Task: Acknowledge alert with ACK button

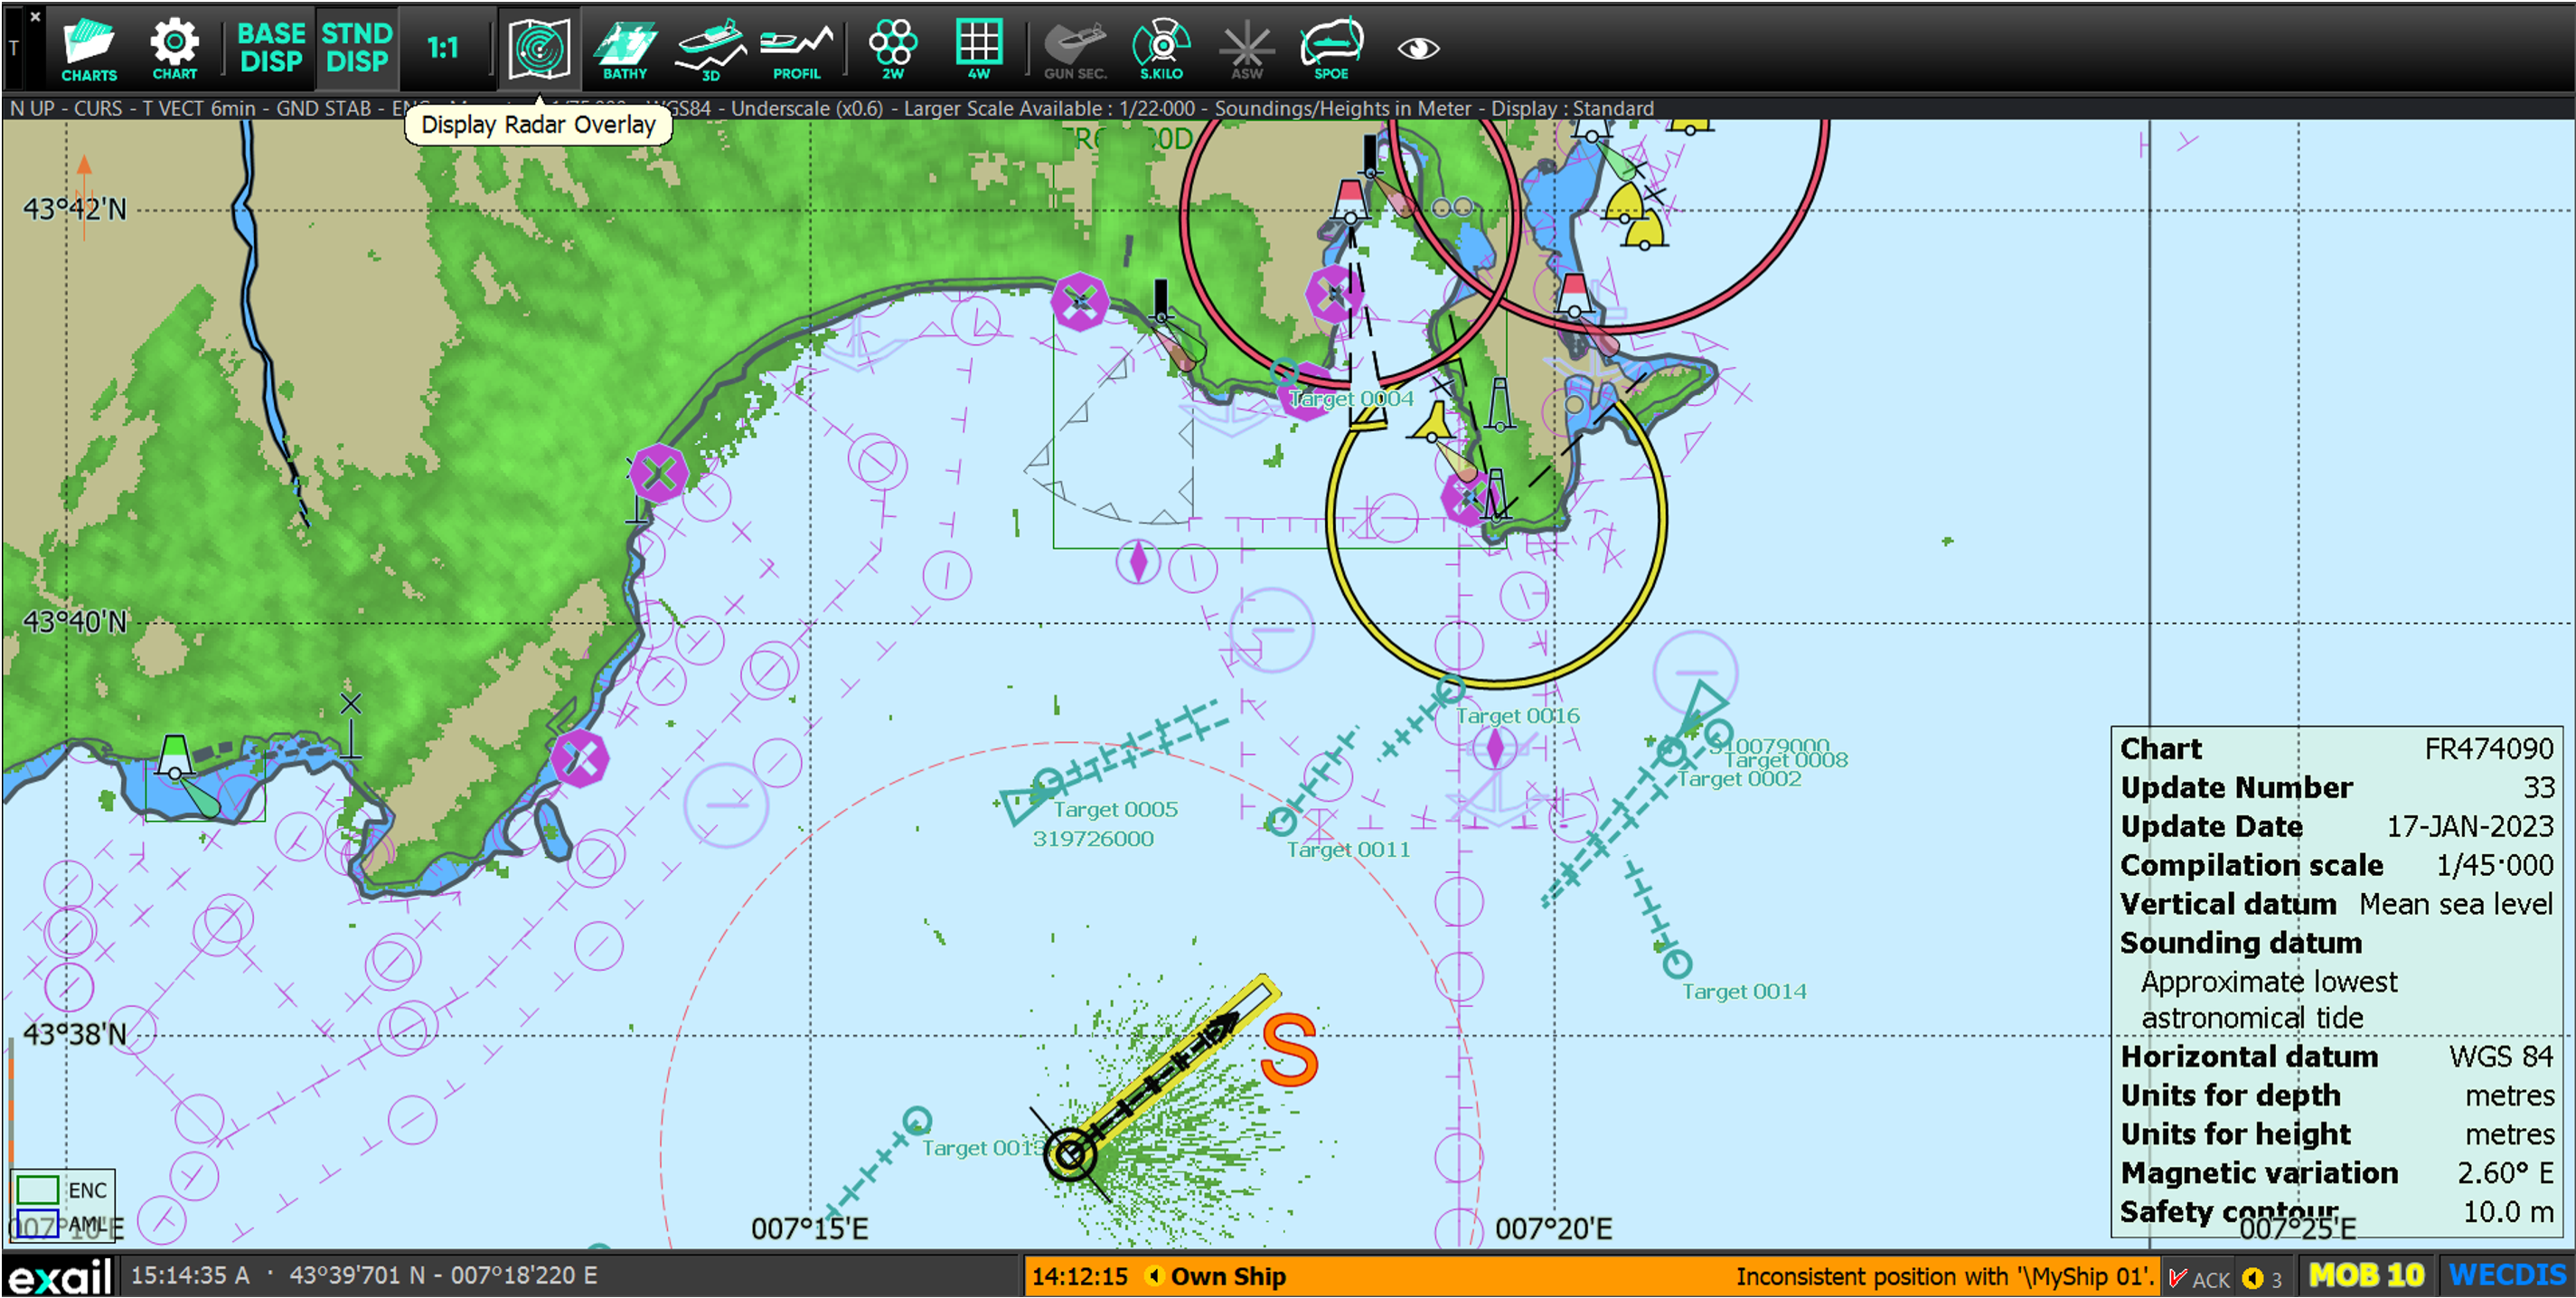Action: coord(2199,1277)
